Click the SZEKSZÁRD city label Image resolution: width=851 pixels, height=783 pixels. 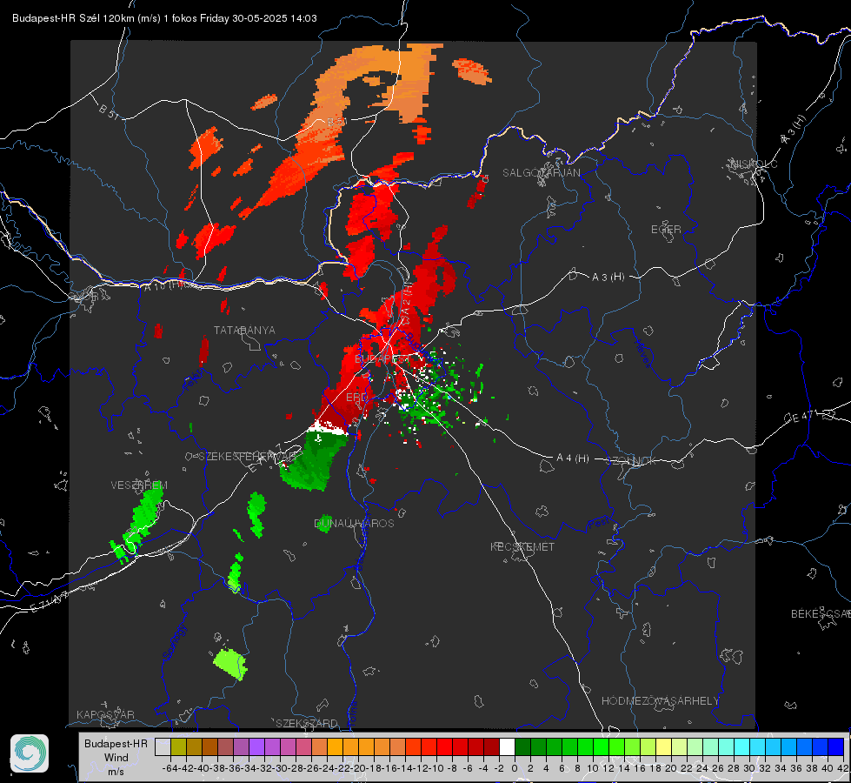307,723
